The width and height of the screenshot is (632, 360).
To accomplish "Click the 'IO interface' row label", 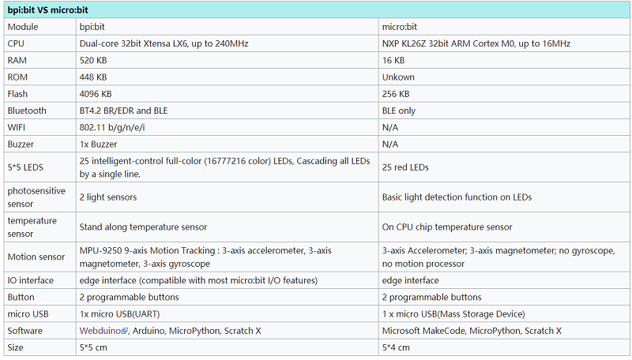I will click(x=40, y=281).
